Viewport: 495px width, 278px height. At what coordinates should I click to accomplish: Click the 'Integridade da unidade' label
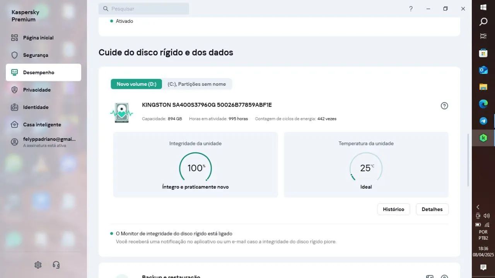[195, 143]
